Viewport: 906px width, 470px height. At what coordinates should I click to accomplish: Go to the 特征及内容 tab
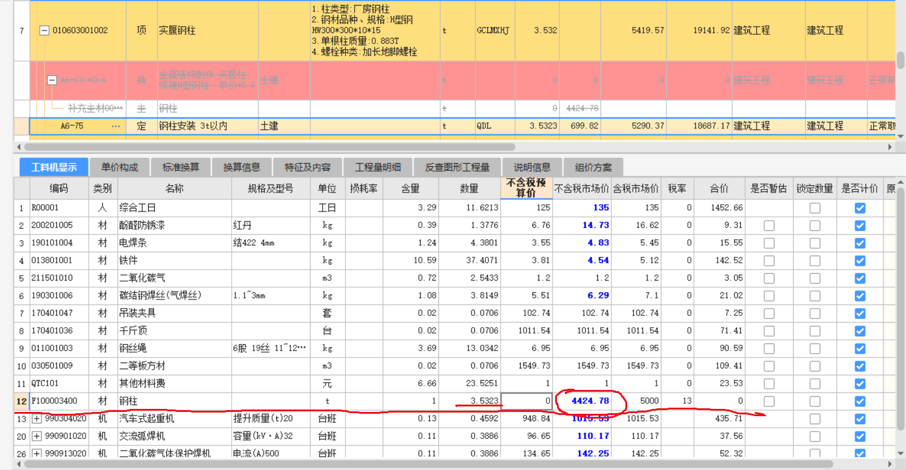(307, 167)
